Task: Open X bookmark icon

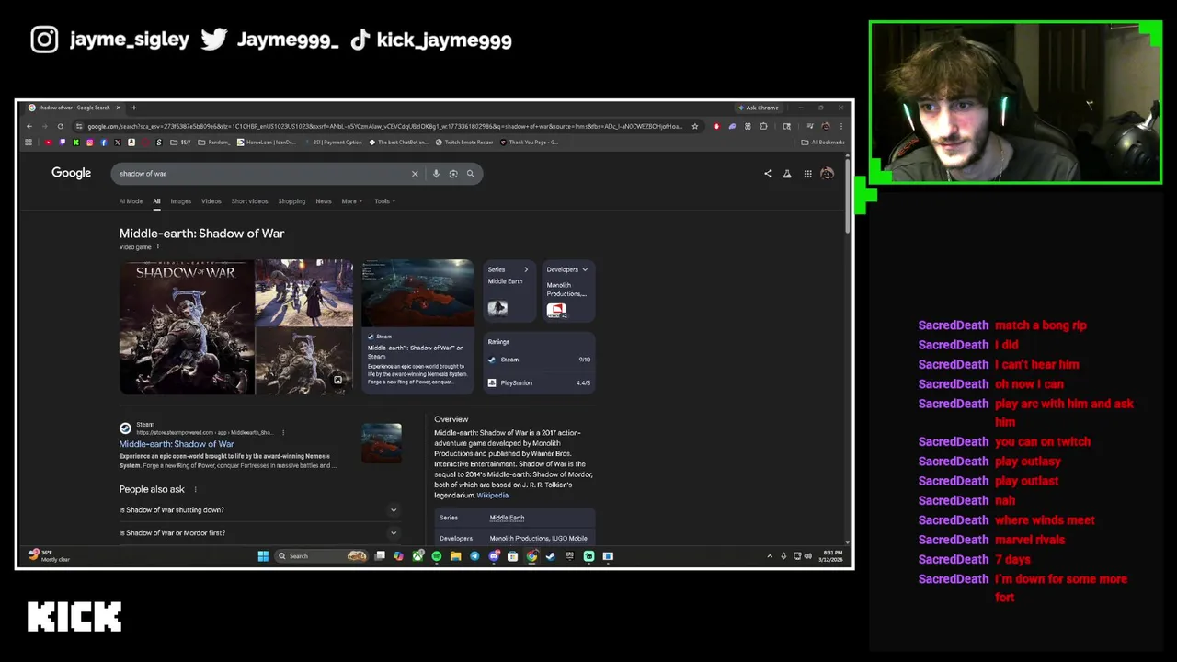Action: (x=118, y=143)
